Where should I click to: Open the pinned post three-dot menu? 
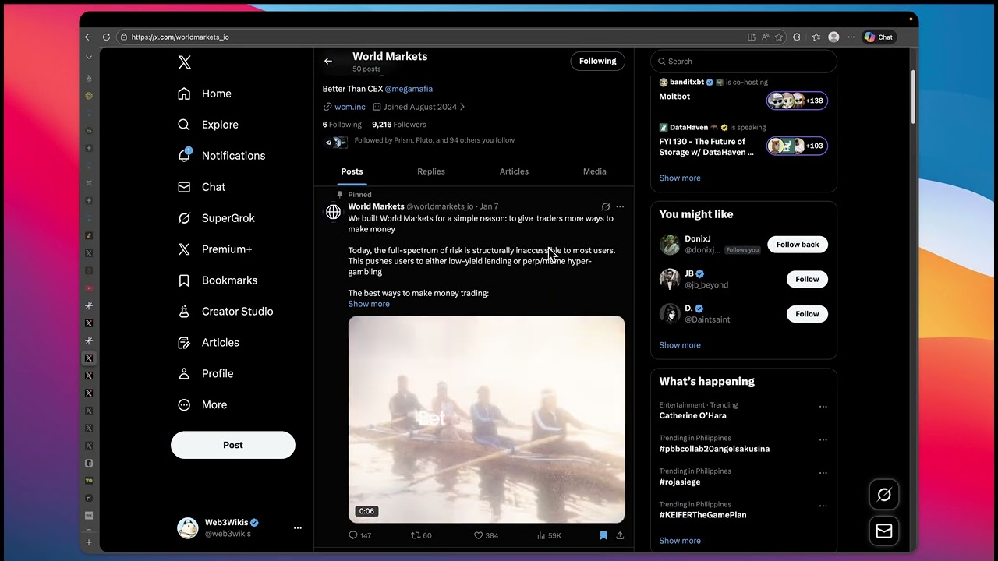620,206
